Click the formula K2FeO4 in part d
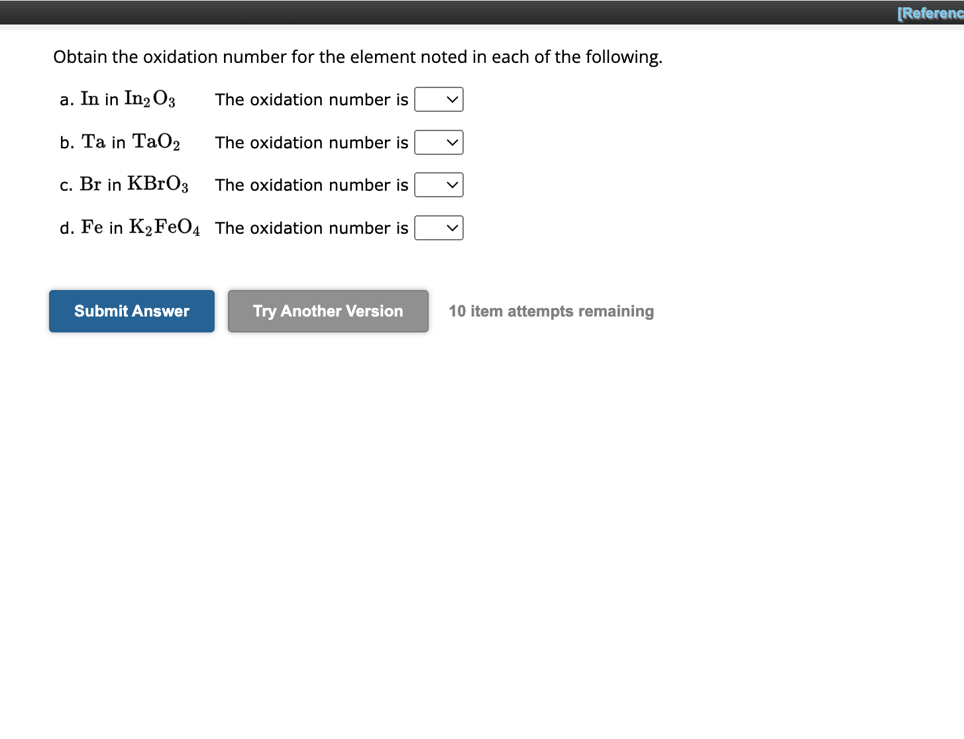Image resolution: width=964 pixels, height=739 pixels. [166, 227]
